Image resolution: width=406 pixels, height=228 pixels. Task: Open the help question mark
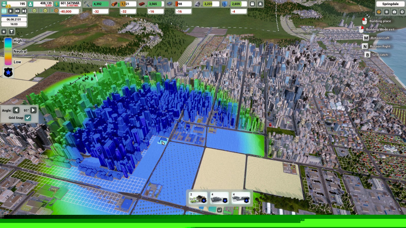(379, 12)
